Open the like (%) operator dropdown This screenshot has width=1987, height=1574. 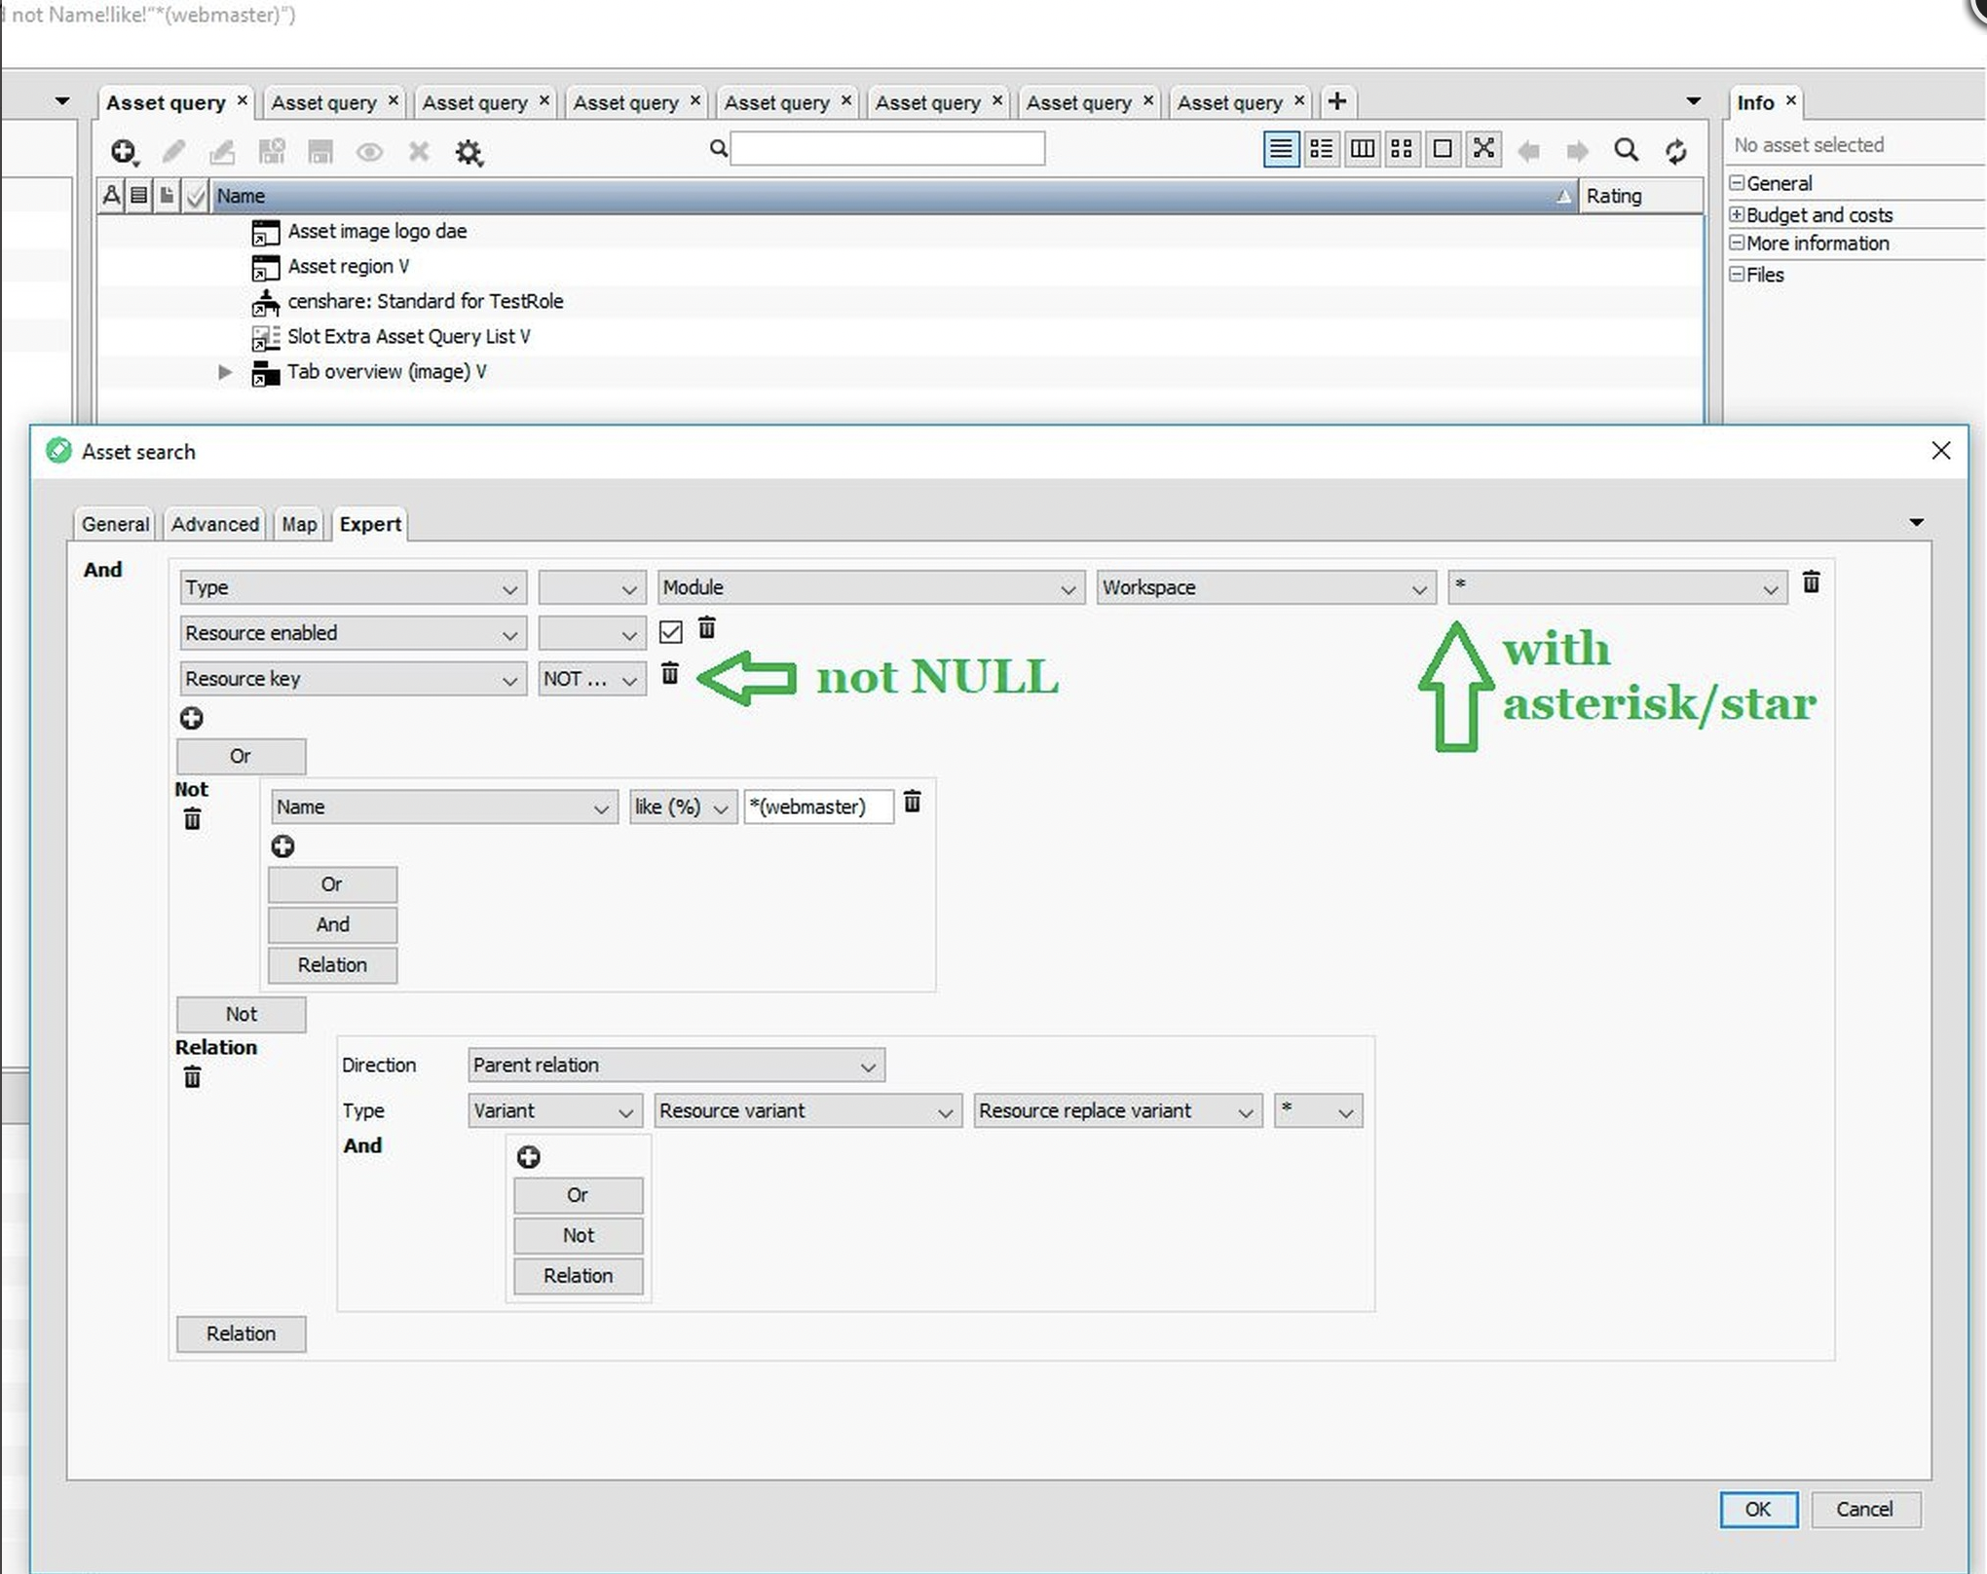click(x=681, y=807)
